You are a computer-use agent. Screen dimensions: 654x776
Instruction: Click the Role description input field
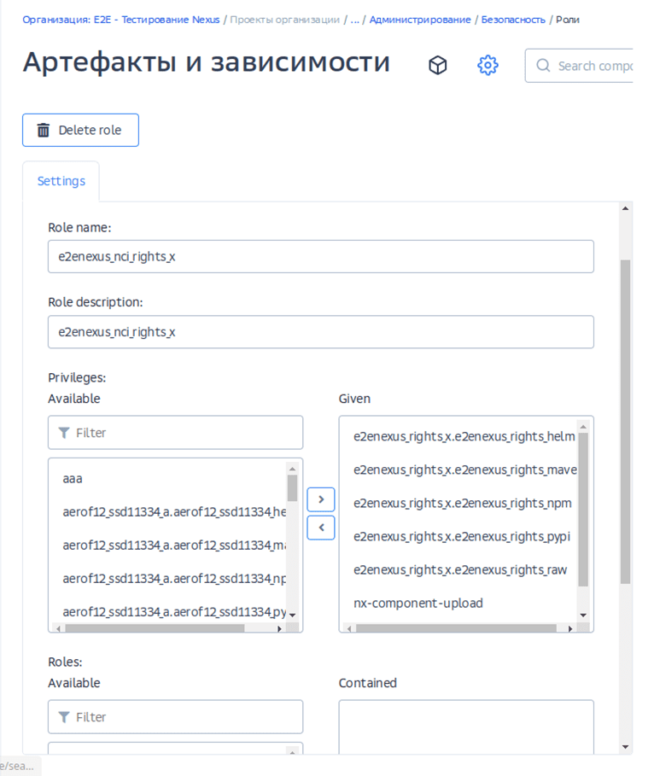[320, 332]
